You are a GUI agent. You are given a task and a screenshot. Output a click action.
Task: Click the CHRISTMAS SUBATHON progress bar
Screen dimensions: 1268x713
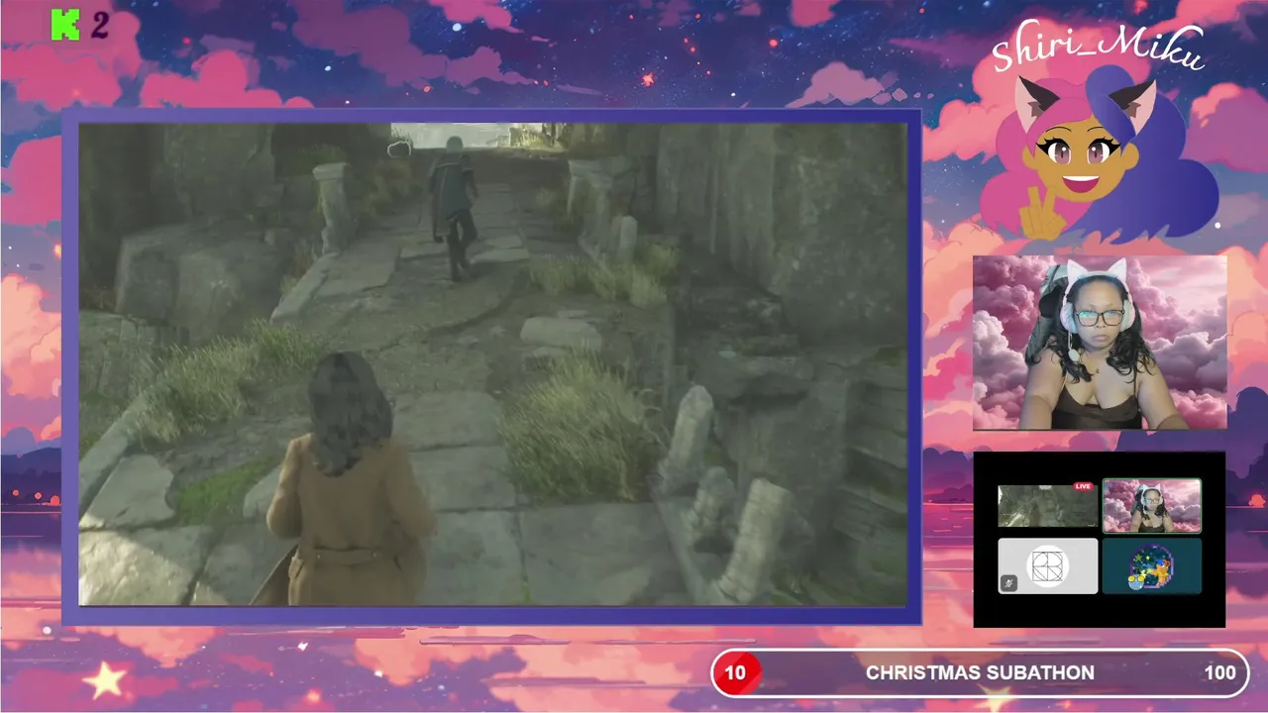[x=980, y=673]
